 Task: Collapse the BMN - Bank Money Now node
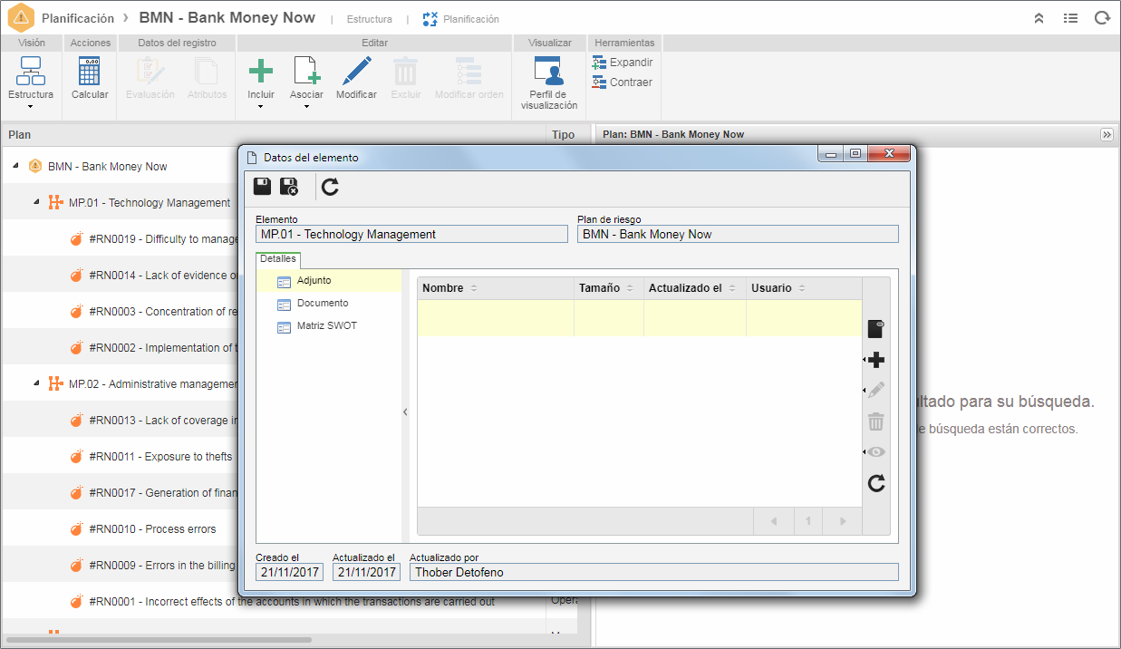[x=16, y=166]
